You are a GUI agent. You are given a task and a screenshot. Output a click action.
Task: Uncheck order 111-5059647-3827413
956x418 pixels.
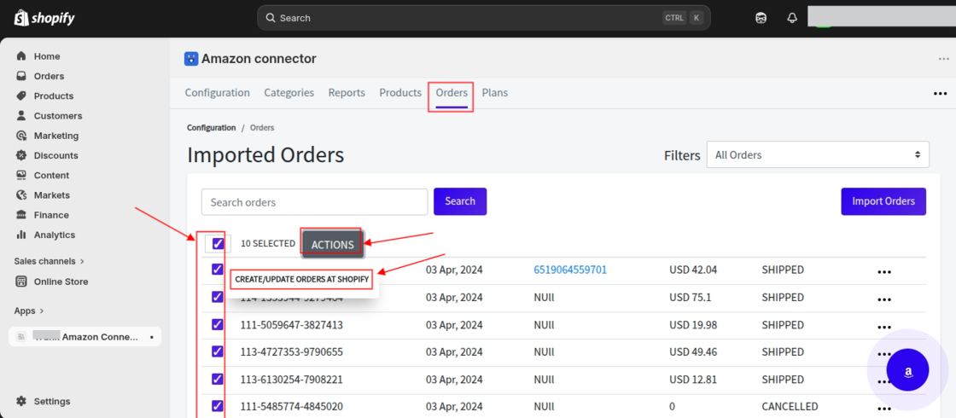tap(218, 324)
